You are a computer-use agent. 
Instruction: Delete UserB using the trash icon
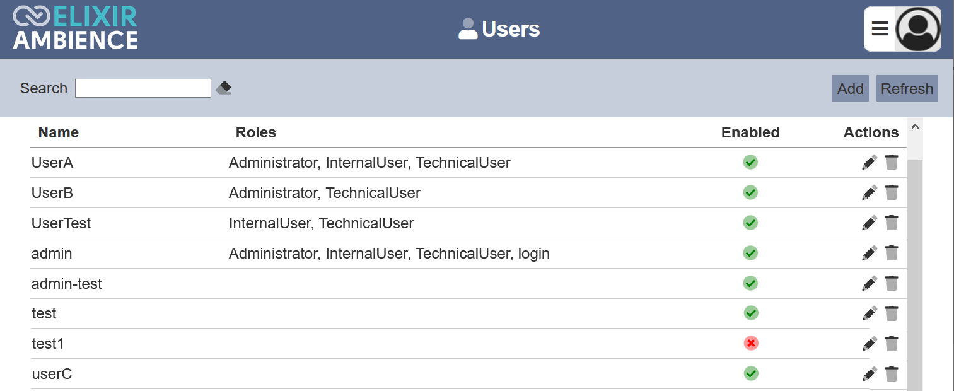[891, 192]
